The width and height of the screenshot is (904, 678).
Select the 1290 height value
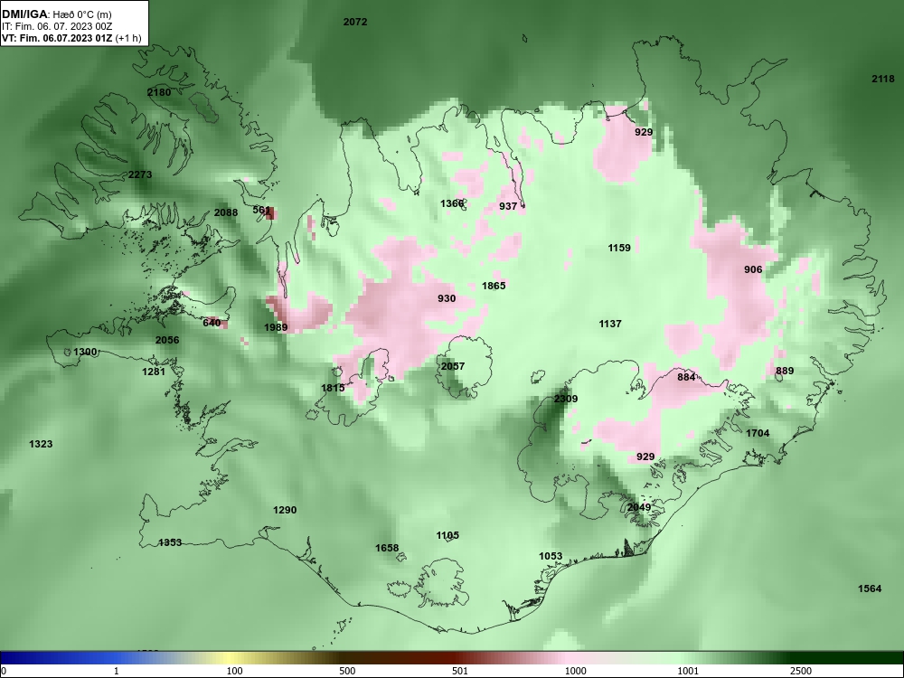click(x=285, y=510)
